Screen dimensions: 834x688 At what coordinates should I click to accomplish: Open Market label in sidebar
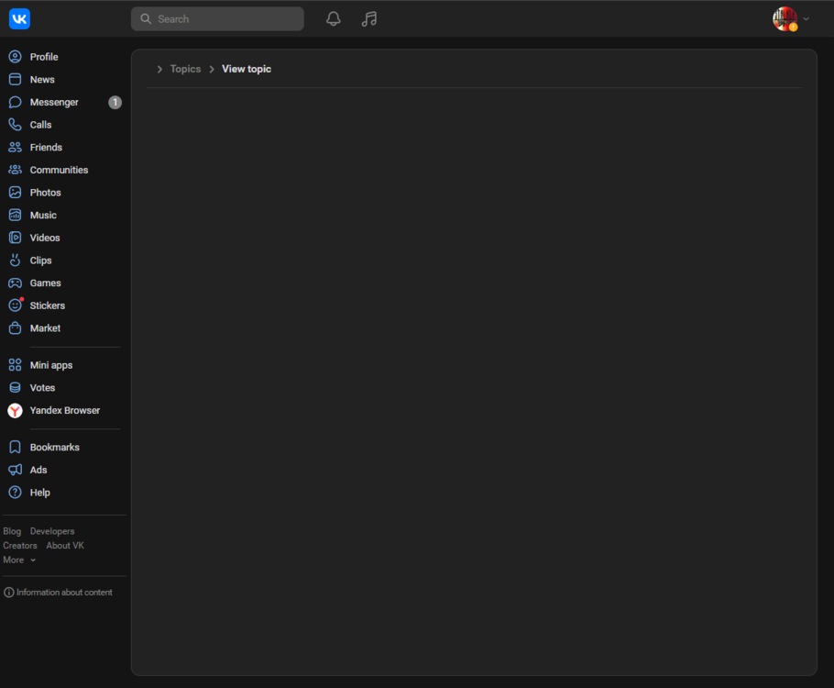click(x=45, y=328)
